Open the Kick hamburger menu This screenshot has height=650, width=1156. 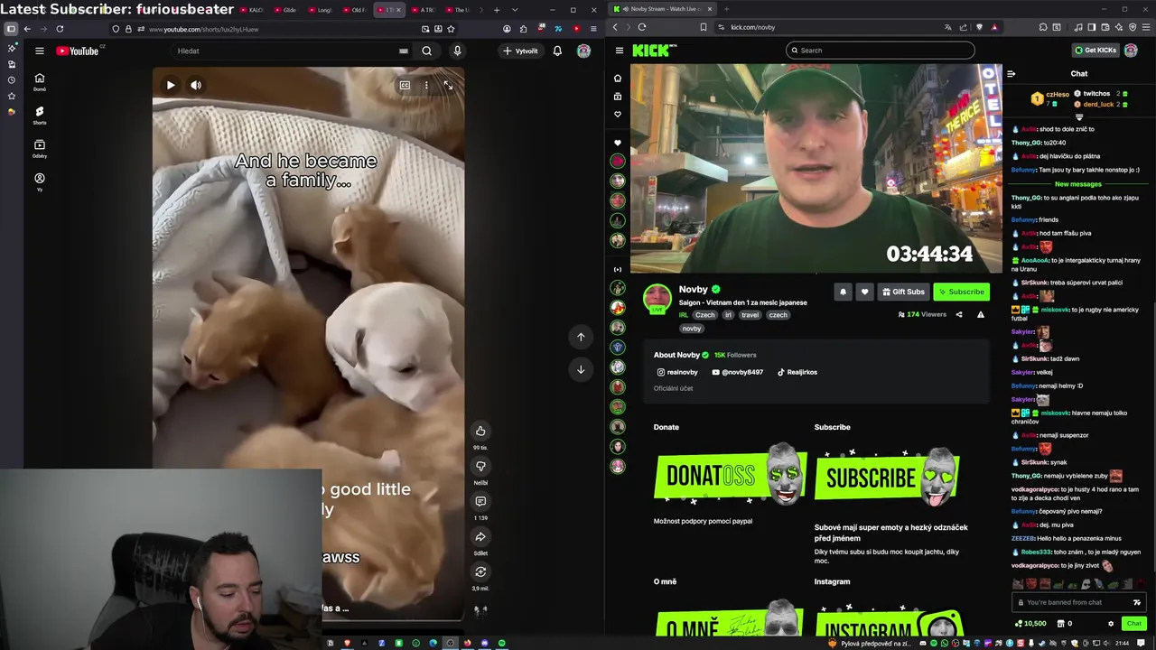619,51
